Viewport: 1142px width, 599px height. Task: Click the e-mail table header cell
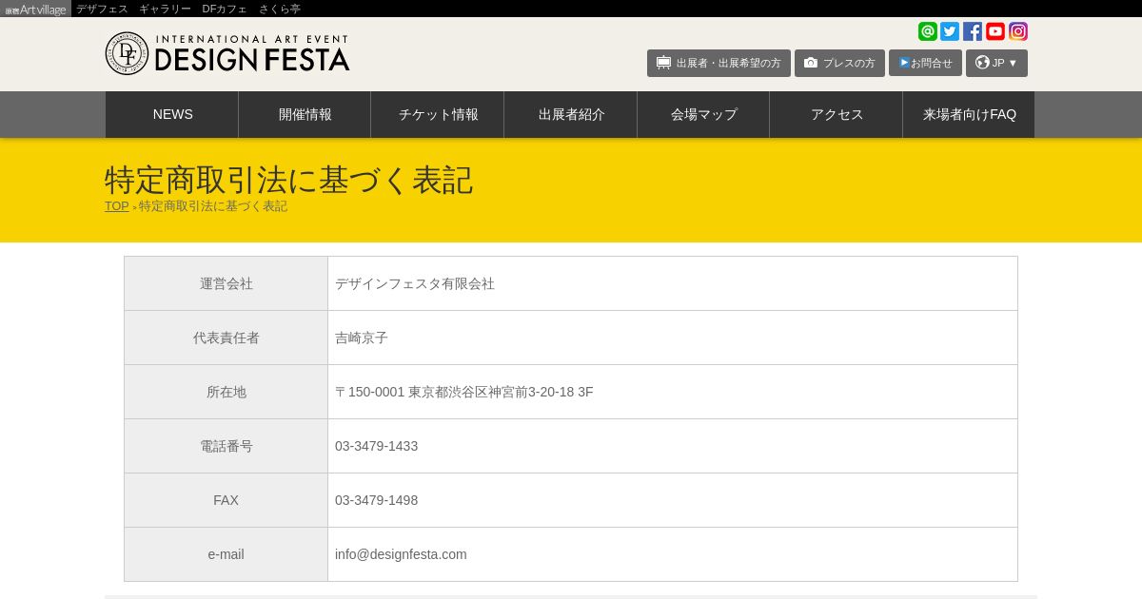pyautogui.click(x=226, y=554)
